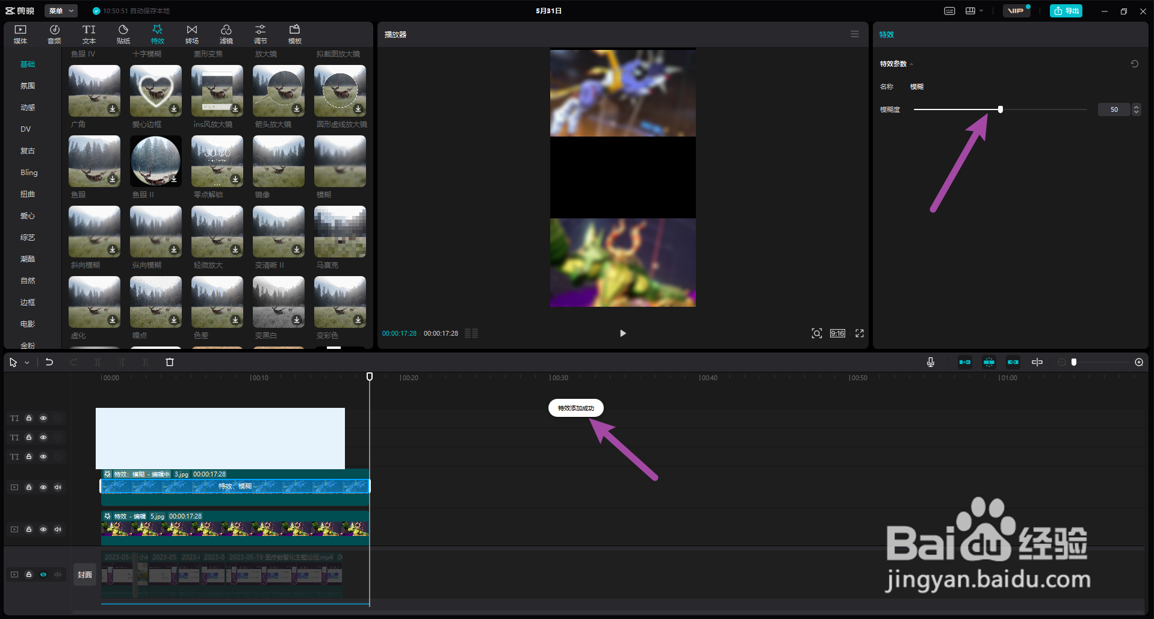Toggle main track visibility via its cyan eye icon
The image size is (1154, 619).
pyautogui.click(x=43, y=574)
